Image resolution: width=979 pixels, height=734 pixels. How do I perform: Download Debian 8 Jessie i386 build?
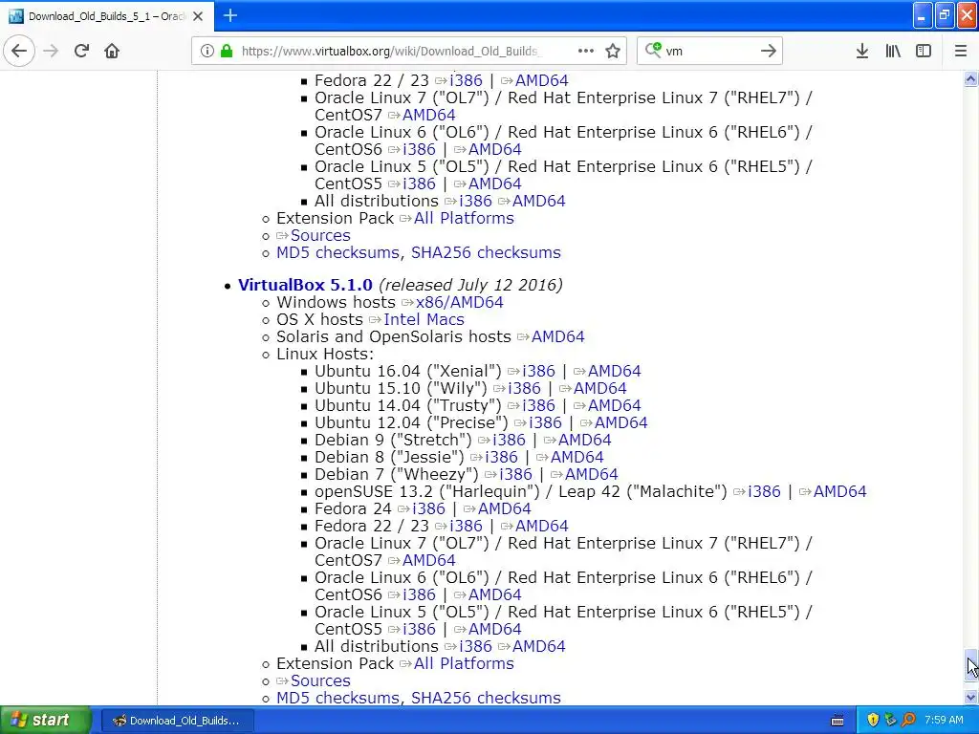pos(501,458)
